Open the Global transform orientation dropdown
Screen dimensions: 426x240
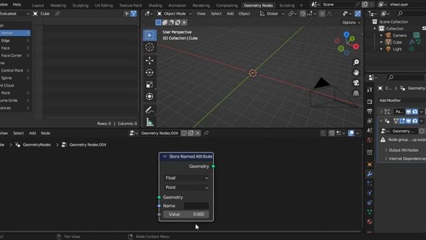pos(272,13)
